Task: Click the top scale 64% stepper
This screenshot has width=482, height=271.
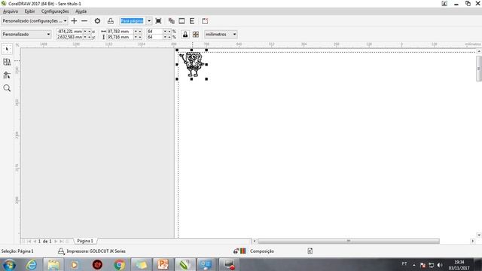Action: pos(167,32)
